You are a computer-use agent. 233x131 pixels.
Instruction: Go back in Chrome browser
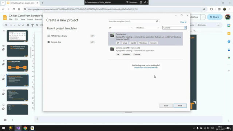[3, 9]
